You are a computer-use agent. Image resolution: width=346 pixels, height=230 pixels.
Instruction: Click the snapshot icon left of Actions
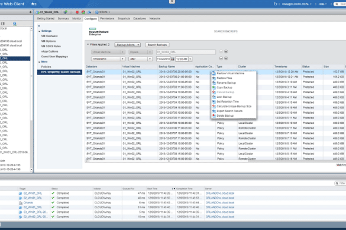pyautogui.click(x=89, y=12)
